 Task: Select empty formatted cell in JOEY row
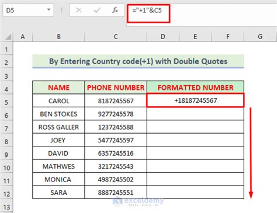(x=195, y=140)
